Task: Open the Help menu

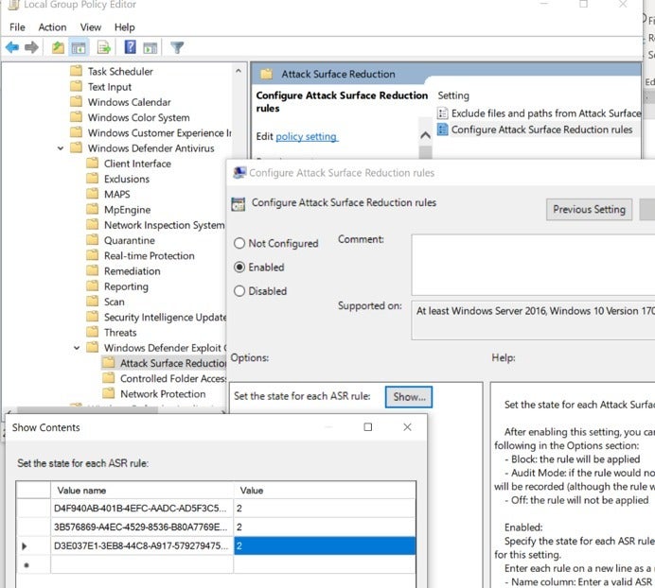Action: coord(125,27)
